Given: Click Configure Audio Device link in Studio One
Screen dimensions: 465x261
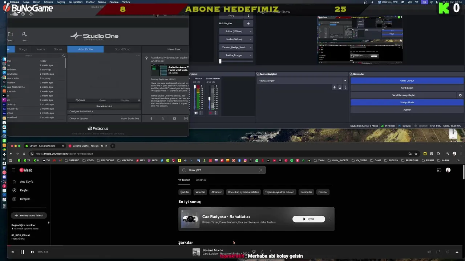Looking at the screenshot, I should point(82,111).
